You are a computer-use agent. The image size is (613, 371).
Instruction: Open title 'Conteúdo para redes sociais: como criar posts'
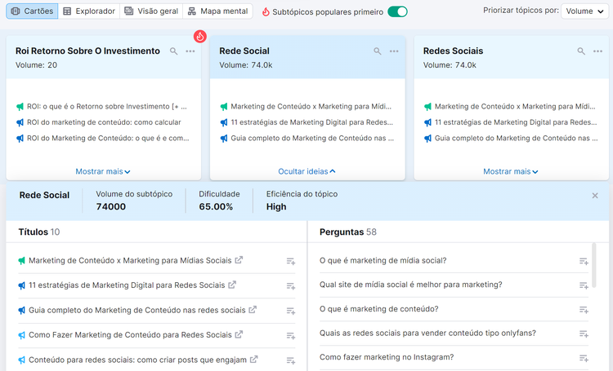(x=137, y=360)
